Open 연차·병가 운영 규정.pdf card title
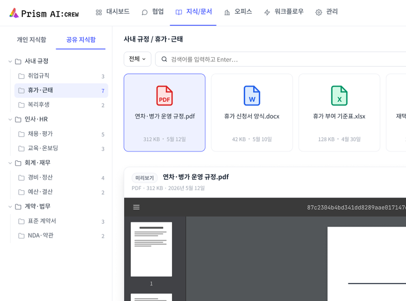406x301 pixels. click(165, 116)
